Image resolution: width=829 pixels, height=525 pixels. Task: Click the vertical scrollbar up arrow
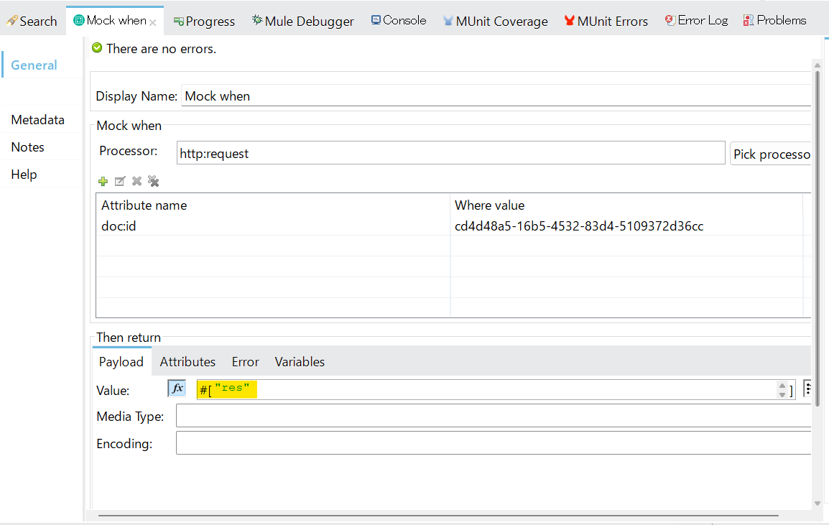817,65
